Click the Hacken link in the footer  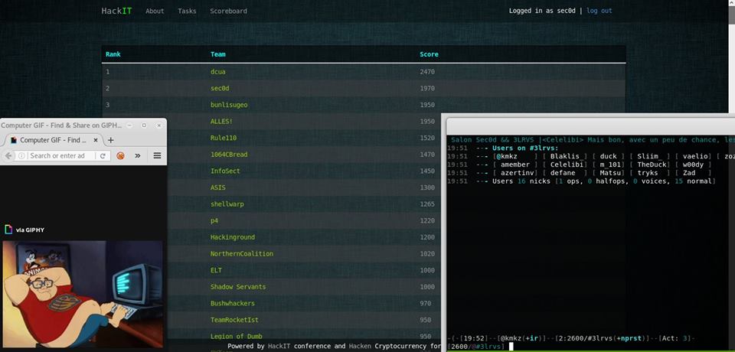click(x=361, y=347)
